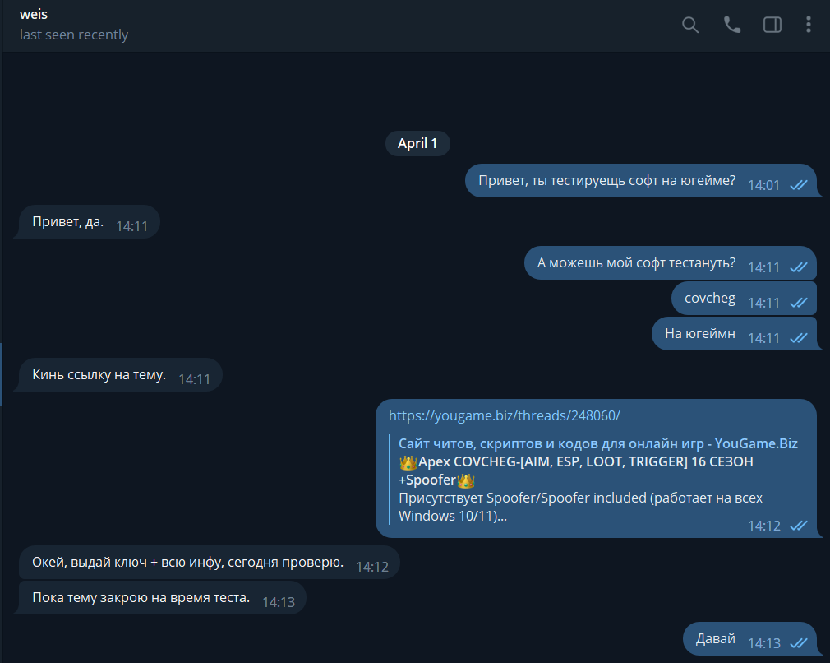
Task: Click the 'Кинь ссылку на тему.' message
Action: point(99,375)
